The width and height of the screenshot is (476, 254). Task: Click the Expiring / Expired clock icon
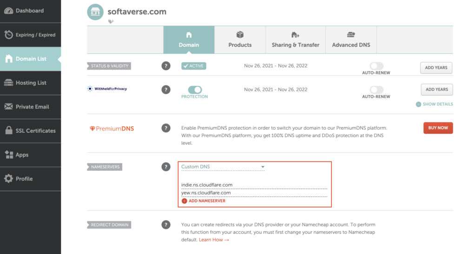tap(8, 35)
